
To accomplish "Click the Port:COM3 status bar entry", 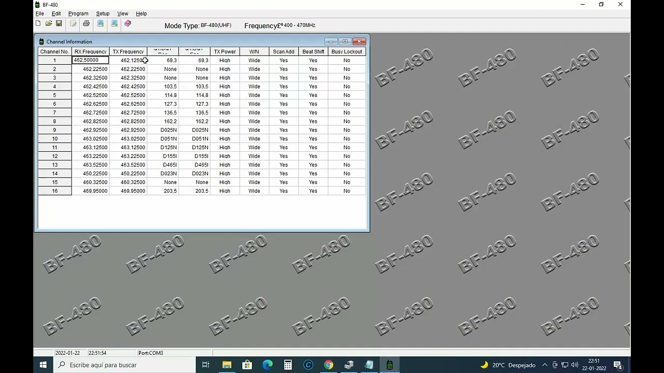I will [x=151, y=353].
